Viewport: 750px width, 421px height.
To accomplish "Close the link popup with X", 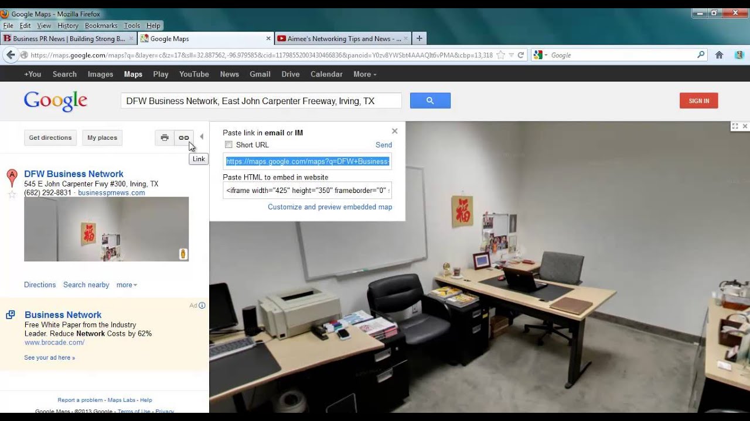I will [x=395, y=131].
